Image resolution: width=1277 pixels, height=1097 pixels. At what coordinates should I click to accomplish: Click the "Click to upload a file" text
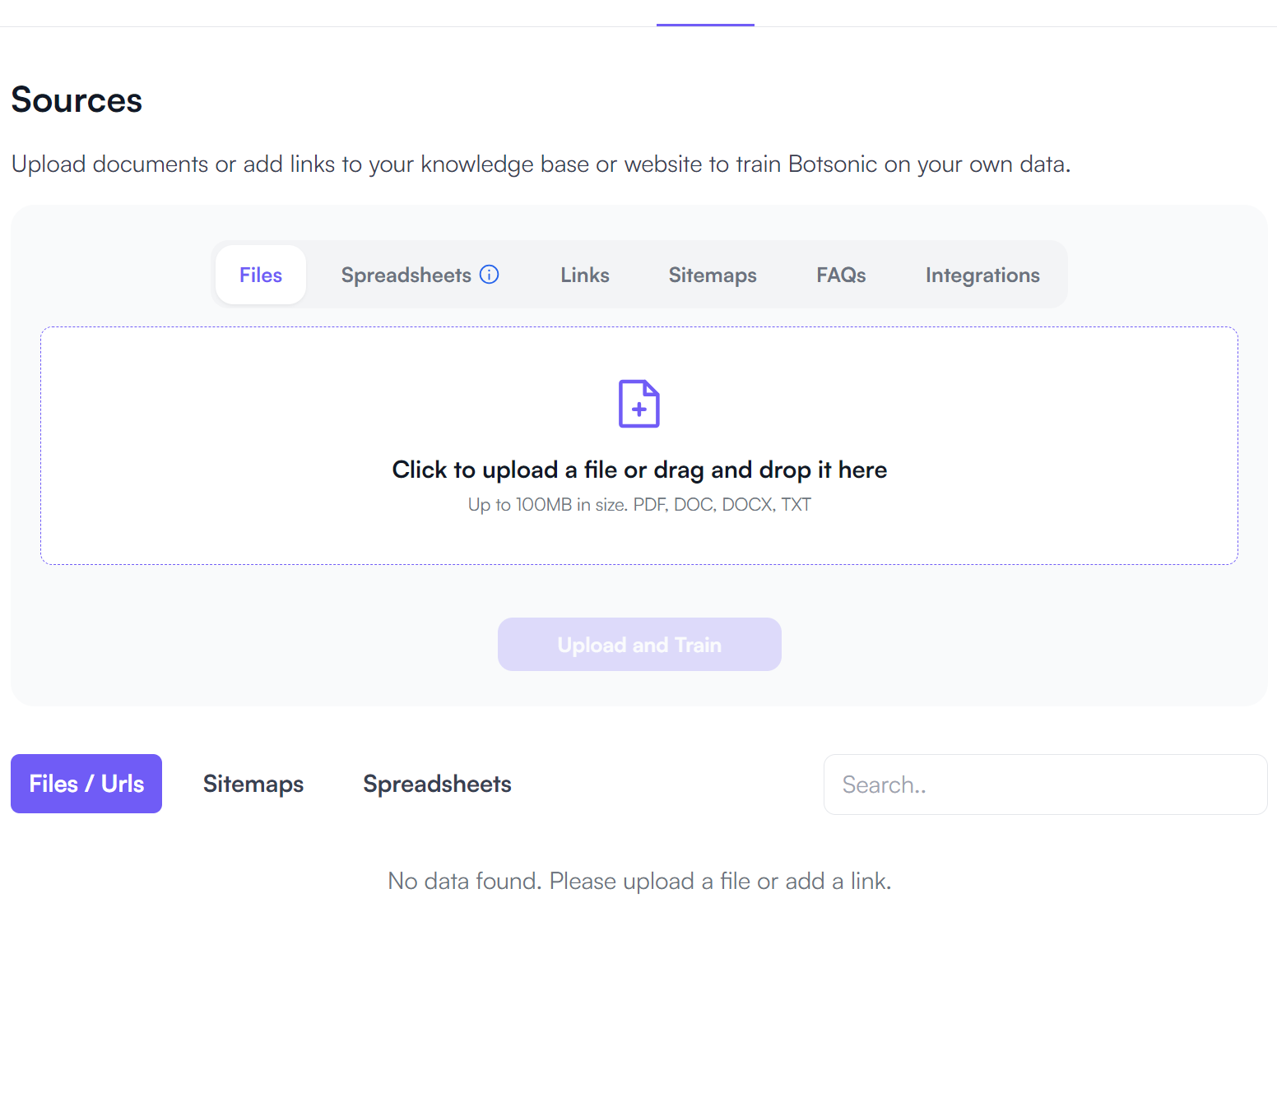[639, 470]
